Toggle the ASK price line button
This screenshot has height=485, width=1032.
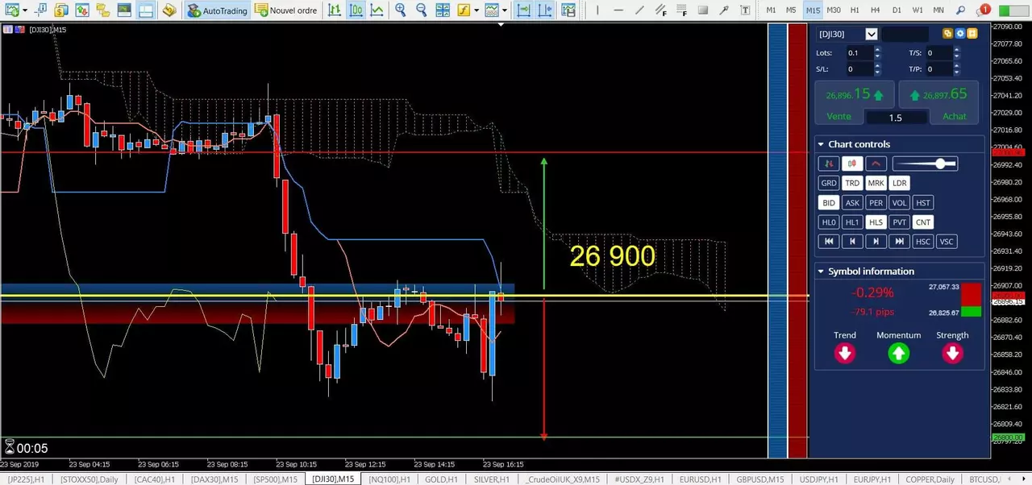(x=852, y=203)
